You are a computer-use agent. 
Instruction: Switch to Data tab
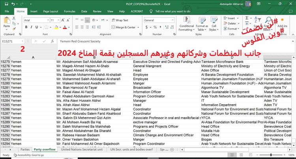pyautogui.click(x=84, y=11)
